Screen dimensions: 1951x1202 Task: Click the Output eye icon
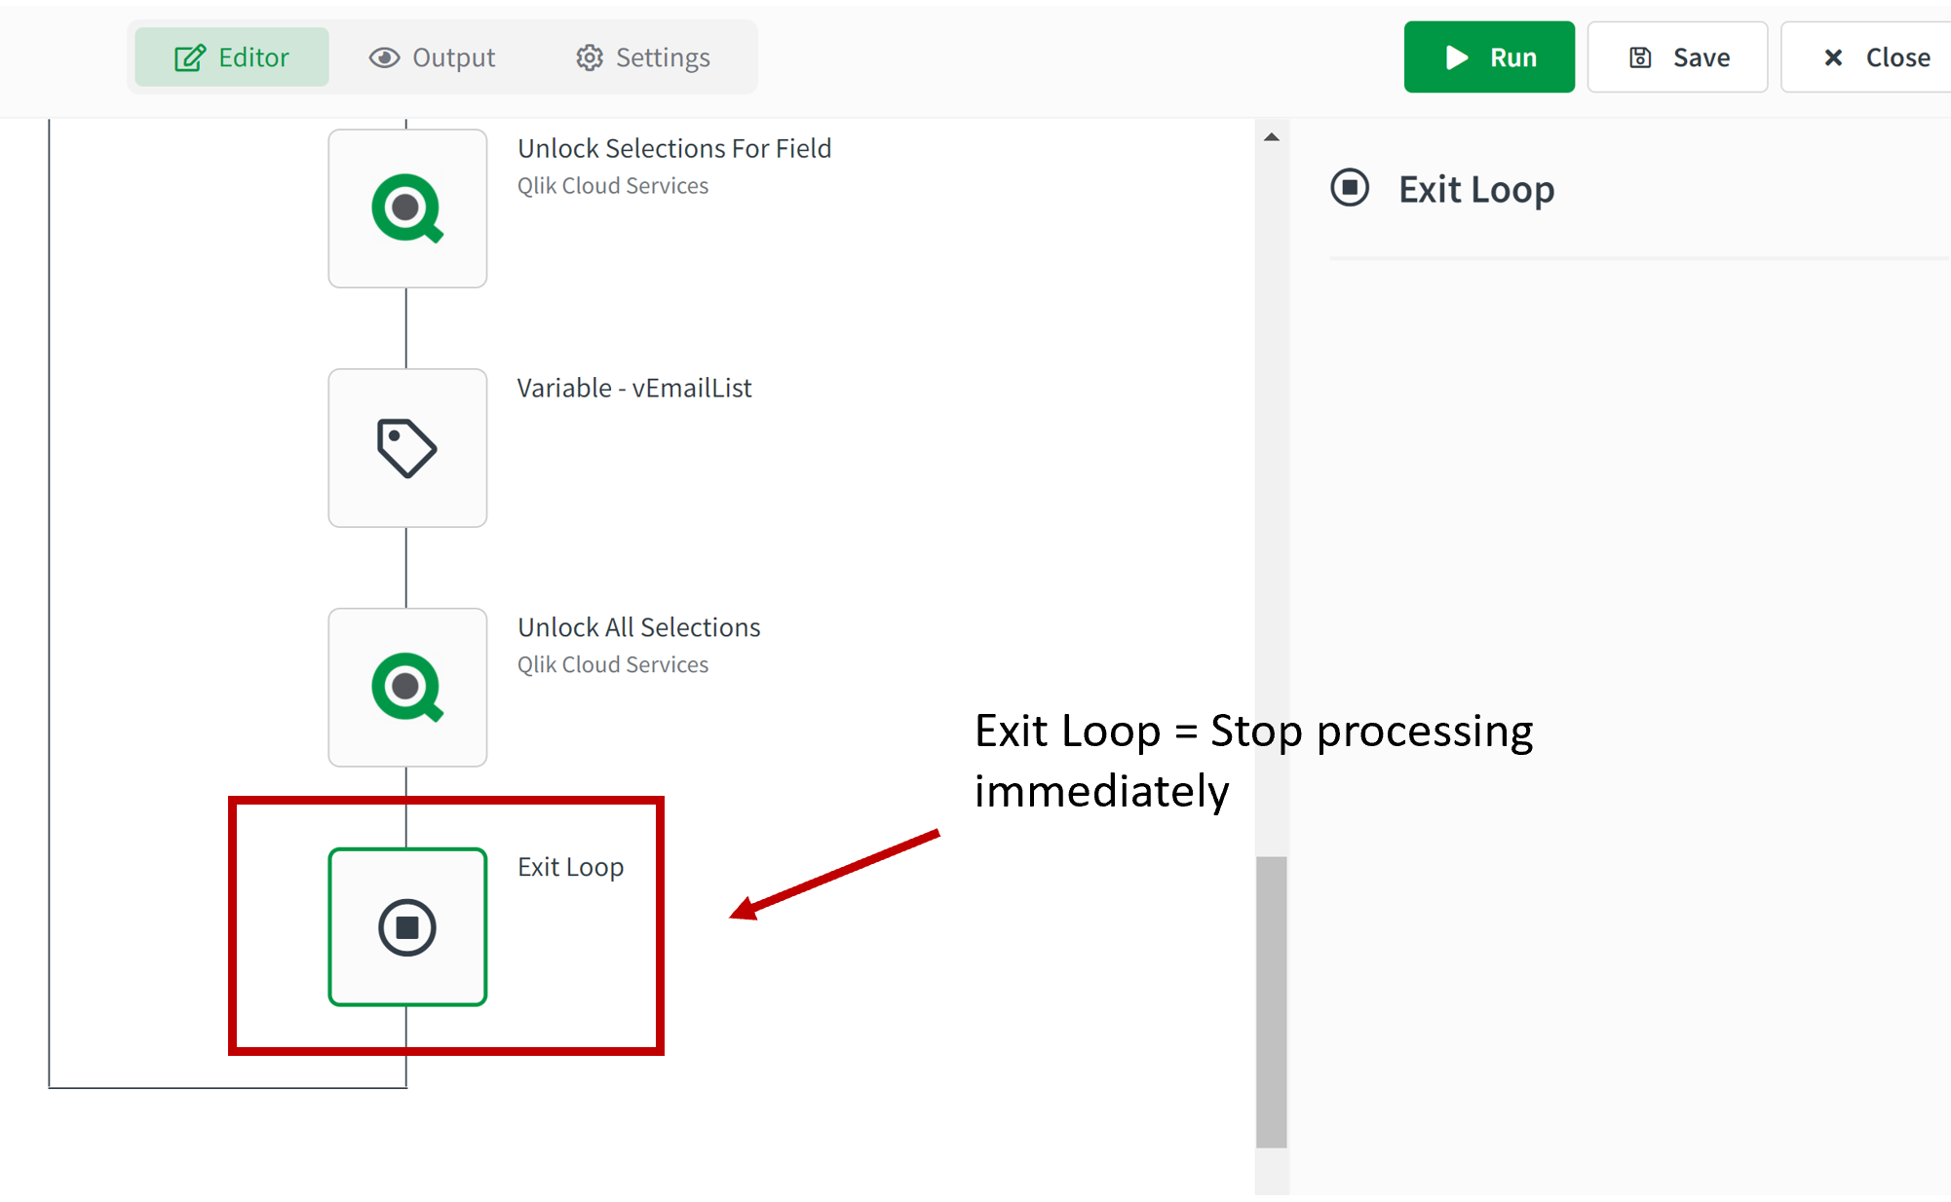384,57
